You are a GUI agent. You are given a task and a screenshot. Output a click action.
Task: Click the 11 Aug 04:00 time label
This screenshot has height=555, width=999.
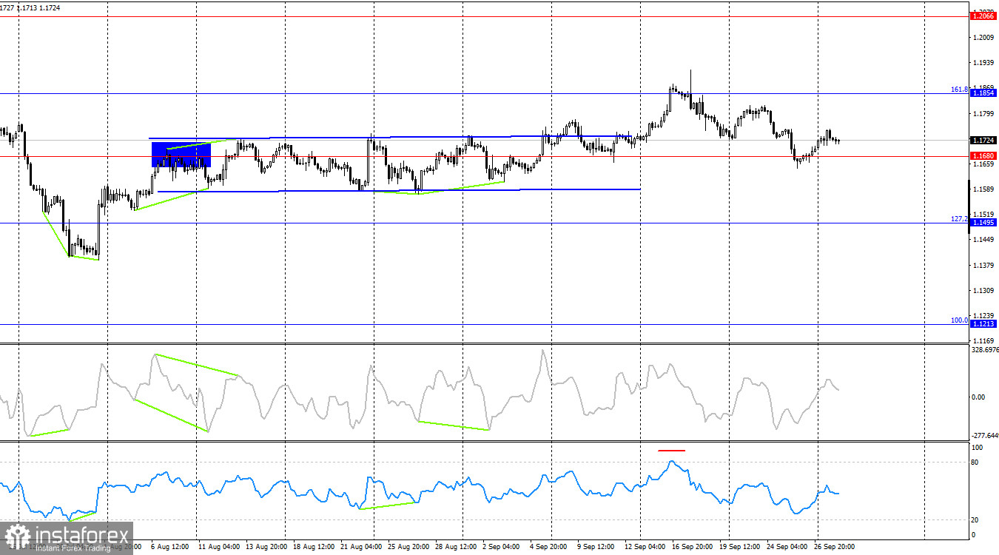click(218, 547)
